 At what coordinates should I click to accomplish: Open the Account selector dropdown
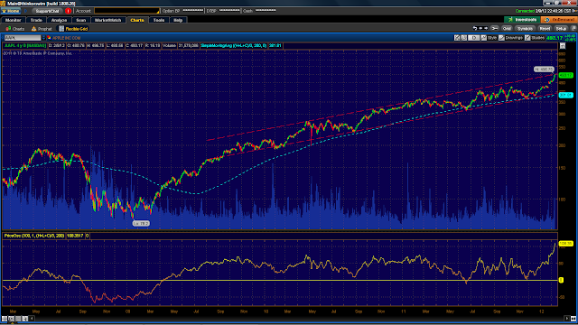(126, 11)
